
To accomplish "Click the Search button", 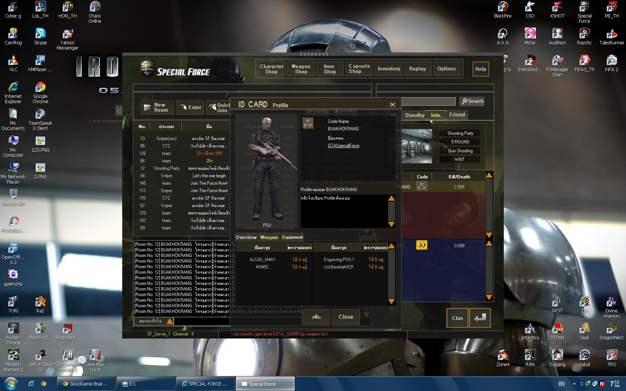I will coord(472,101).
